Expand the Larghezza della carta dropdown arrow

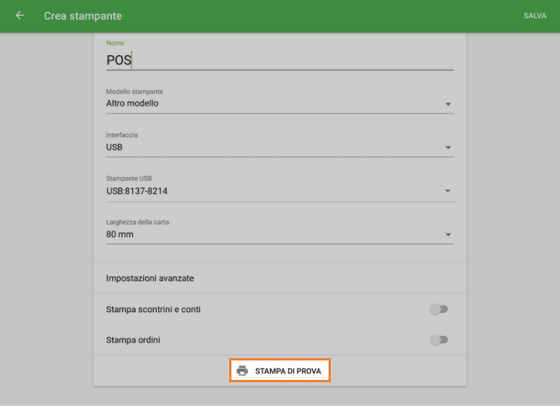[x=448, y=235]
